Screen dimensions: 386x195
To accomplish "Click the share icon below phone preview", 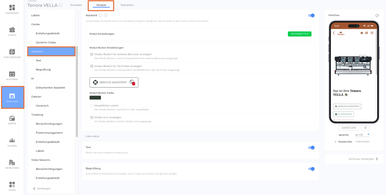I will click(x=365, y=128).
